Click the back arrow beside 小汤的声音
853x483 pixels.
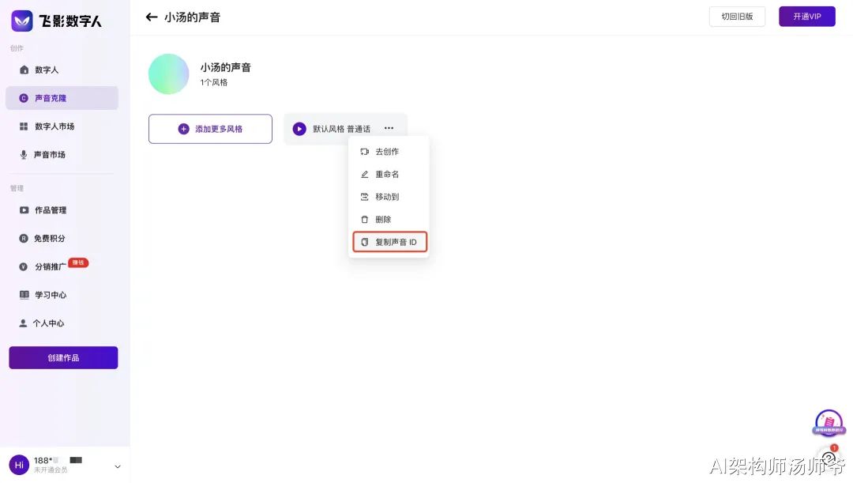click(152, 17)
